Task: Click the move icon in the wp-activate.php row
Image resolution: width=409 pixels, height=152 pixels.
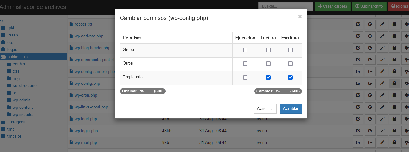Action: [370, 36]
